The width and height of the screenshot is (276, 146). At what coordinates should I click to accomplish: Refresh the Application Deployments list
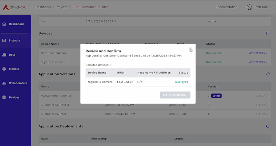(x=268, y=126)
